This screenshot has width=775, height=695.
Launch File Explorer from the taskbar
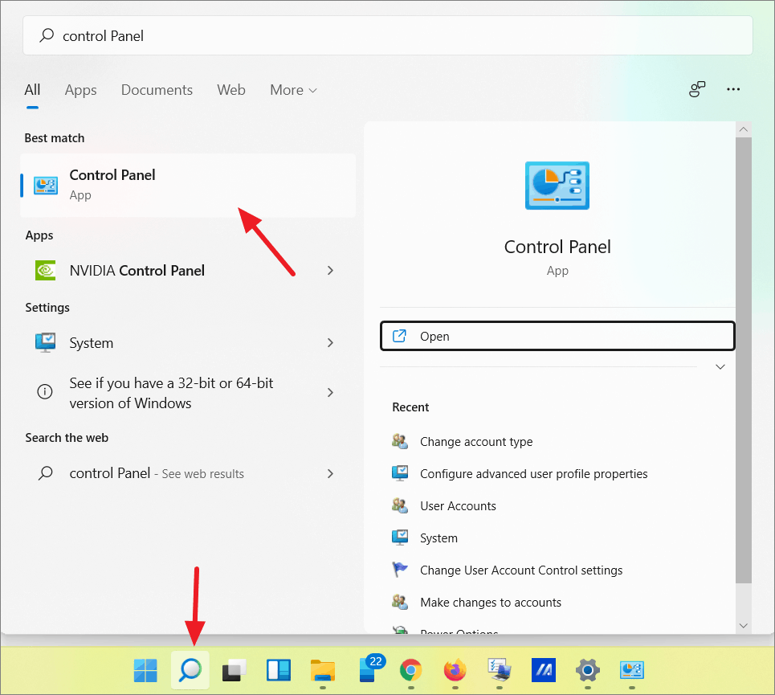click(x=323, y=670)
